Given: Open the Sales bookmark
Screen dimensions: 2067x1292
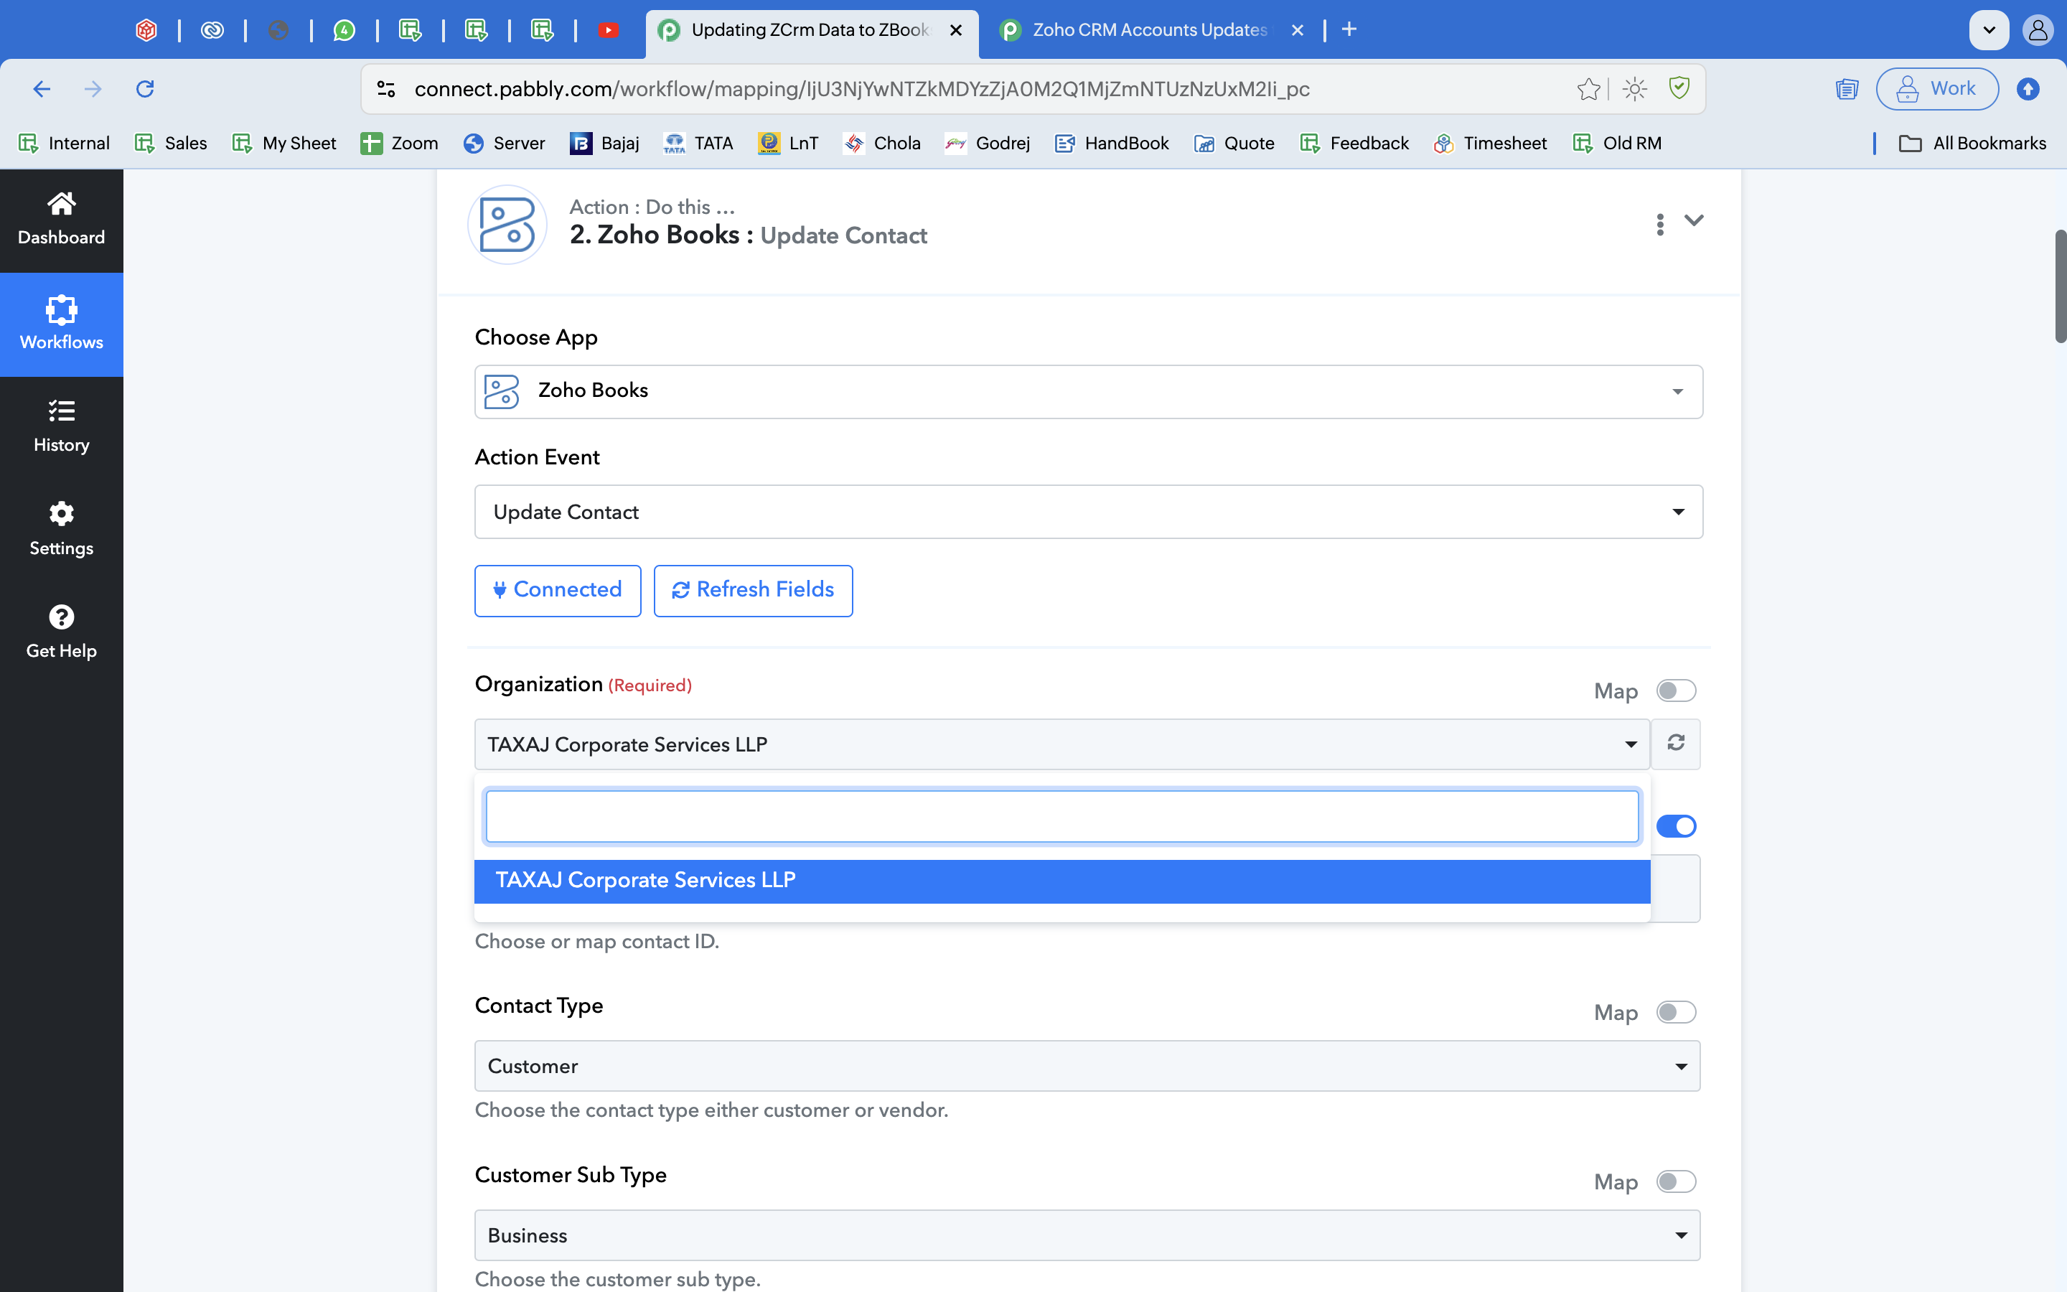Looking at the screenshot, I should pyautogui.click(x=171, y=143).
